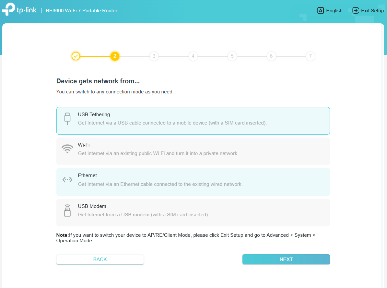
Task: Click the progress line between step 1 and 2
Action: coord(95,56)
